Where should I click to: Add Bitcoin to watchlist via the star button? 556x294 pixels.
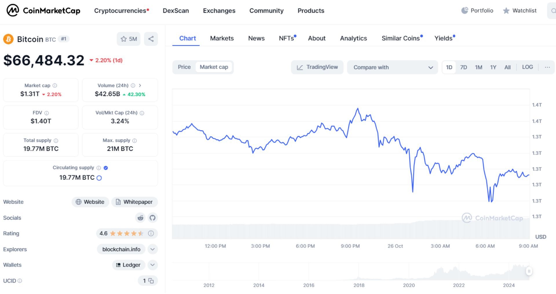point(124,39)
